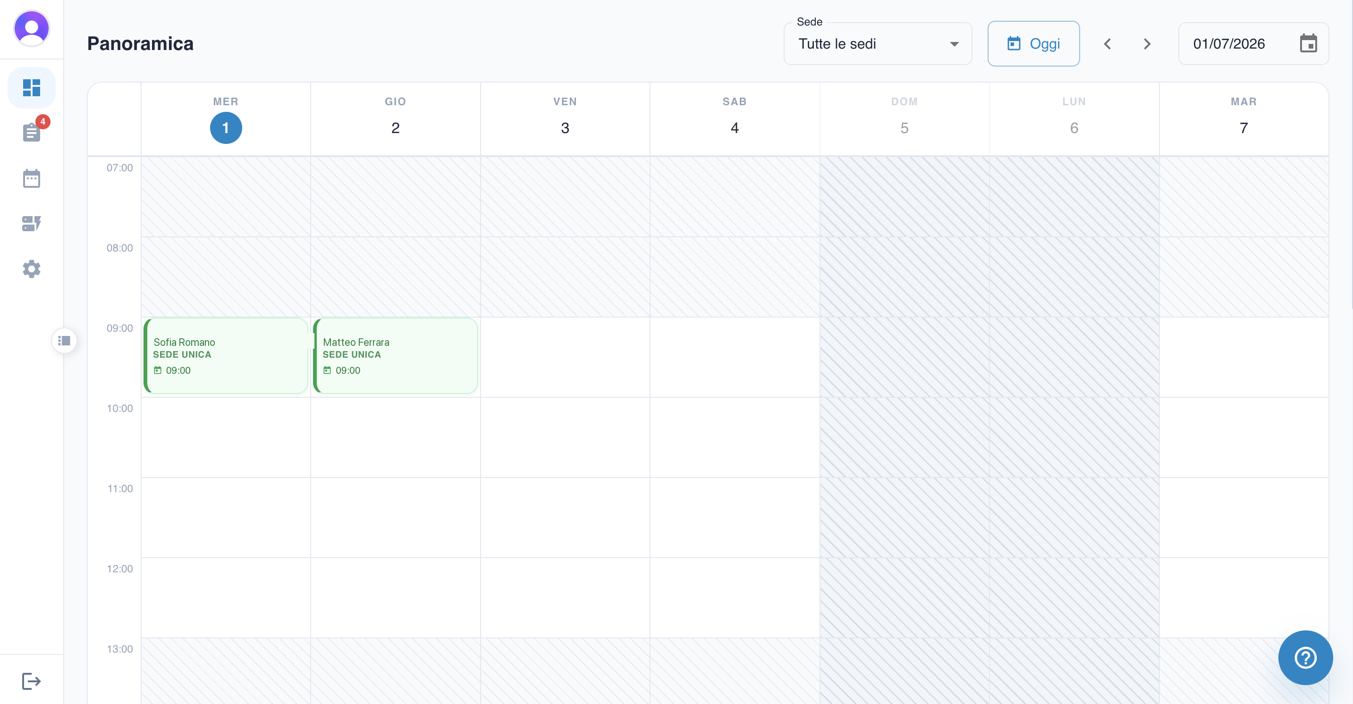The width and height of the screenshot is (1353, 704).
Task: Select day MAR 7 header
Action: [1244, 119]
